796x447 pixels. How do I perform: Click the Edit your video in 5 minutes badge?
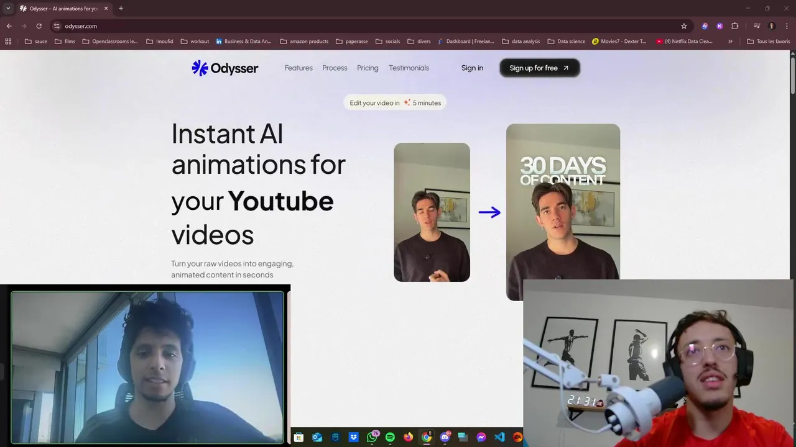tap(395, 102)
